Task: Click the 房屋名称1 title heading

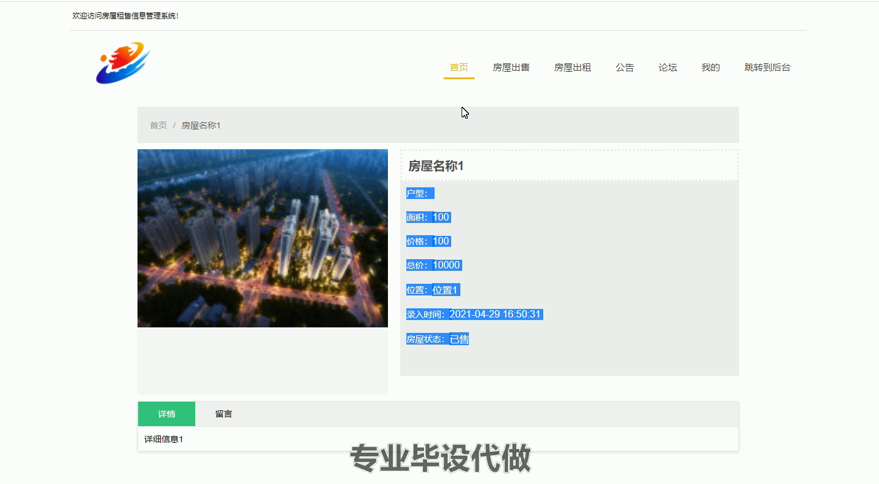Action: 436,166
